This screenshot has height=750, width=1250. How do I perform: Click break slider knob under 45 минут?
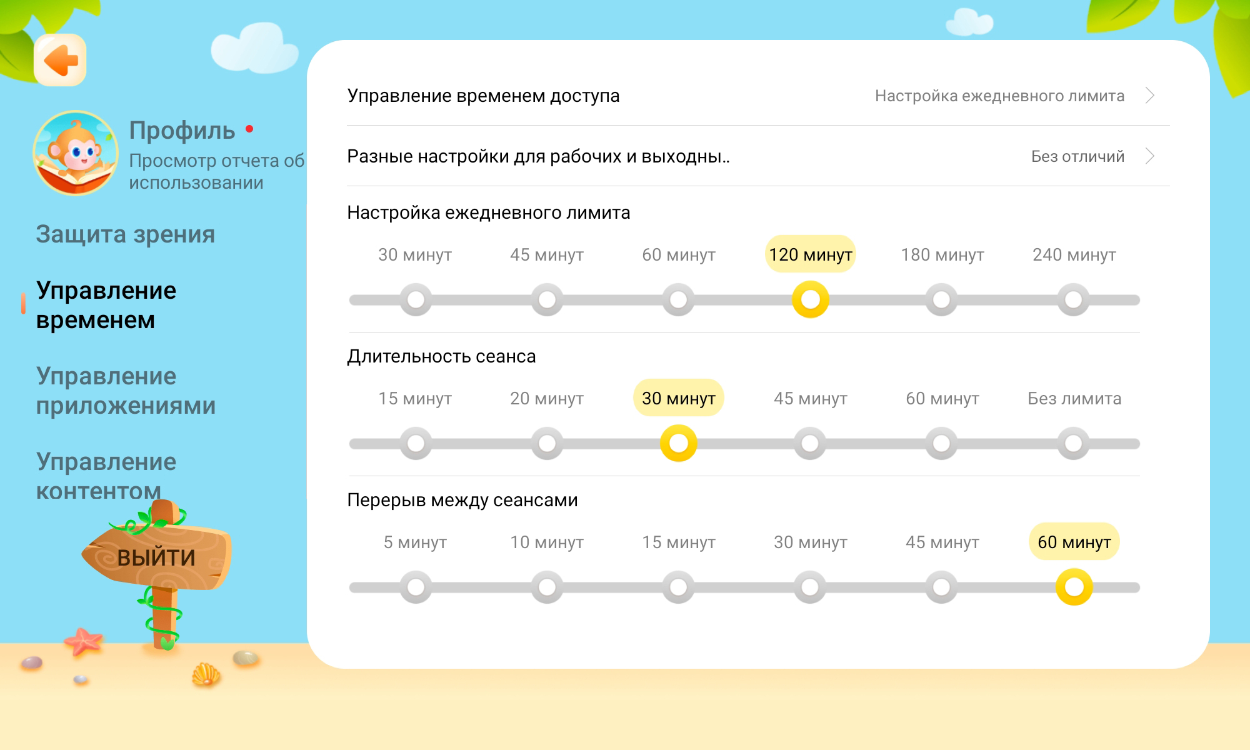[x=942, y=587]
